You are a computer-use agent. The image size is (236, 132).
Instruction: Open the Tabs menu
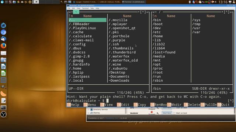pyautogui.click(x=92, y=8)
